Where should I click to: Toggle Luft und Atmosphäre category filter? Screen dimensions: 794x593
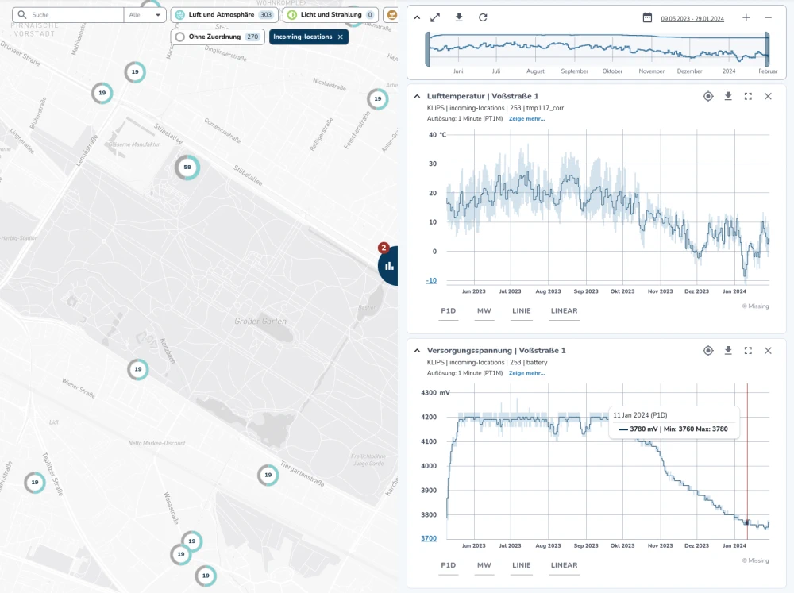pos(225,14)
